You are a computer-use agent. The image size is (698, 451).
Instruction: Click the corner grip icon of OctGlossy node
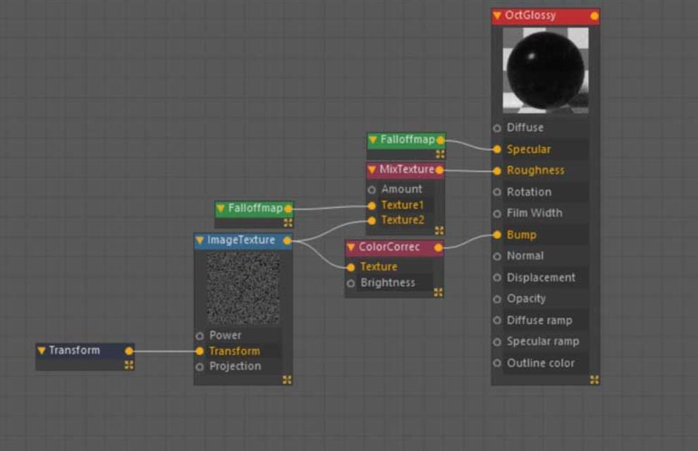point(594,380)
